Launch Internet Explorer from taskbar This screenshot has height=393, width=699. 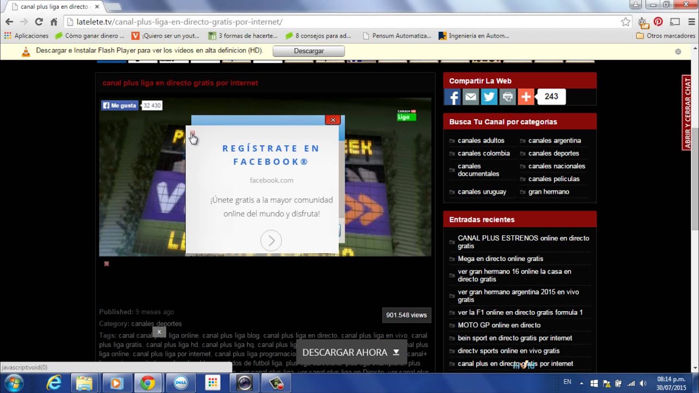54,383
